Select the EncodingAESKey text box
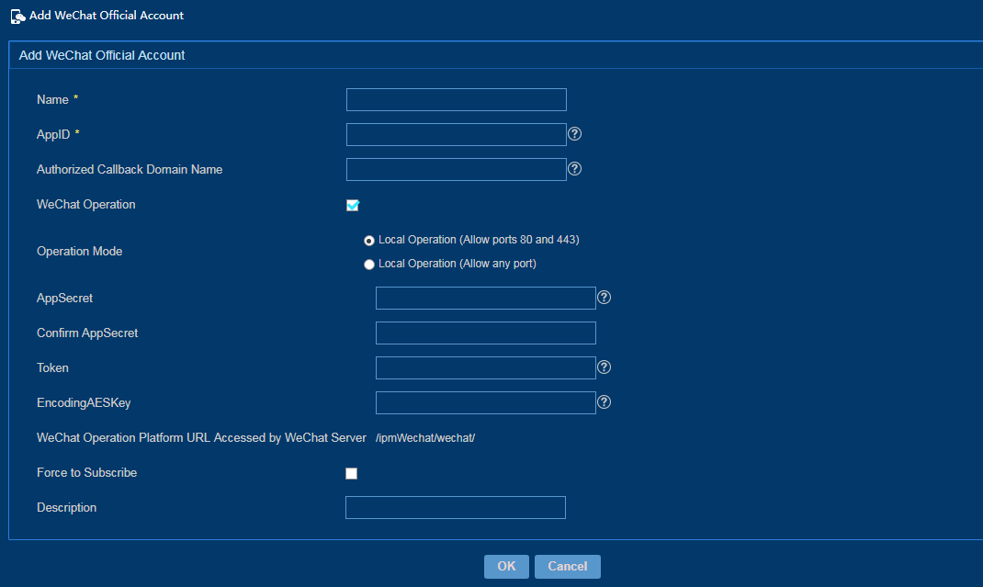Screen dimensions: 983x587 pos(486,402)
